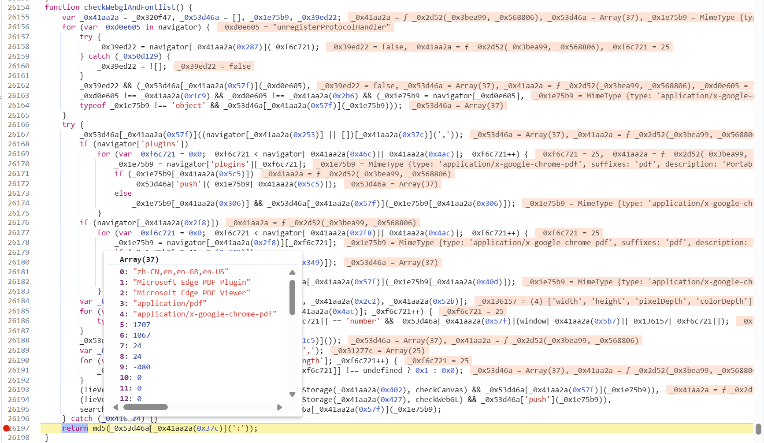The height and width of the screenshot is (443, 764).
Task: Select array index 10 value 0
Action: [x=139, y=378]
